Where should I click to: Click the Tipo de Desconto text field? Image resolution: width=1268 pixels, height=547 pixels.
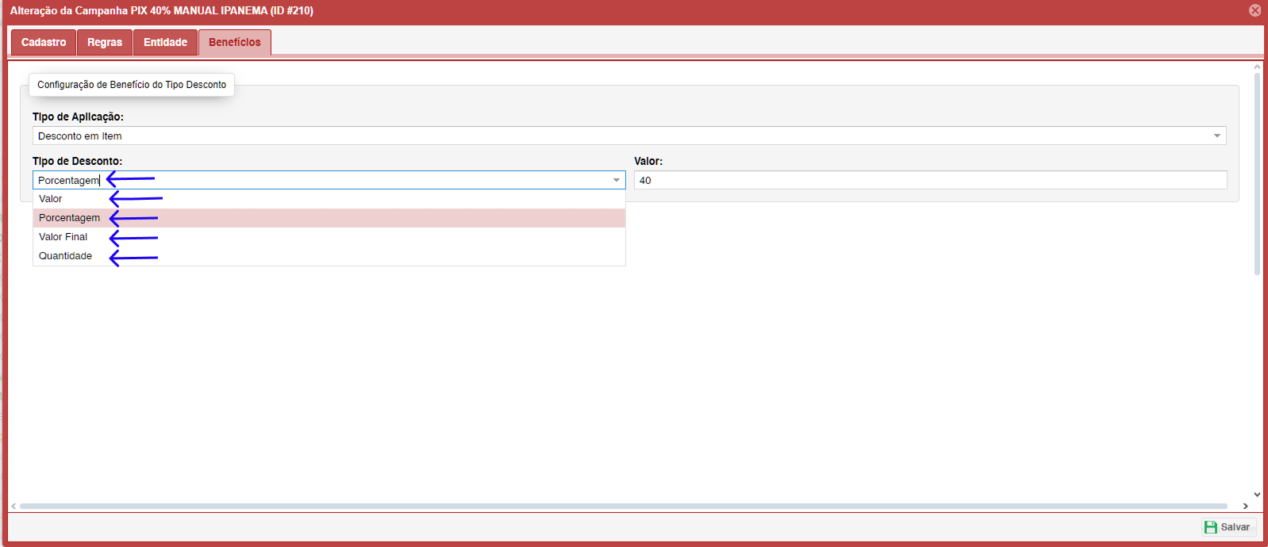(317, 181)
